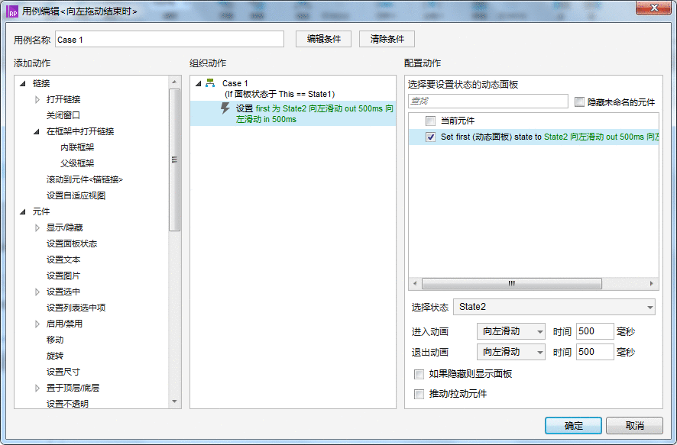This screenshot has height=445, width=677.
Task: Click the 用例名称 Case 1 input field
Action: tap(170, 39)
